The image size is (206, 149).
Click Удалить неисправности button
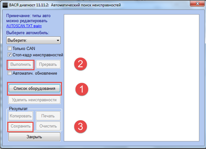34,100
